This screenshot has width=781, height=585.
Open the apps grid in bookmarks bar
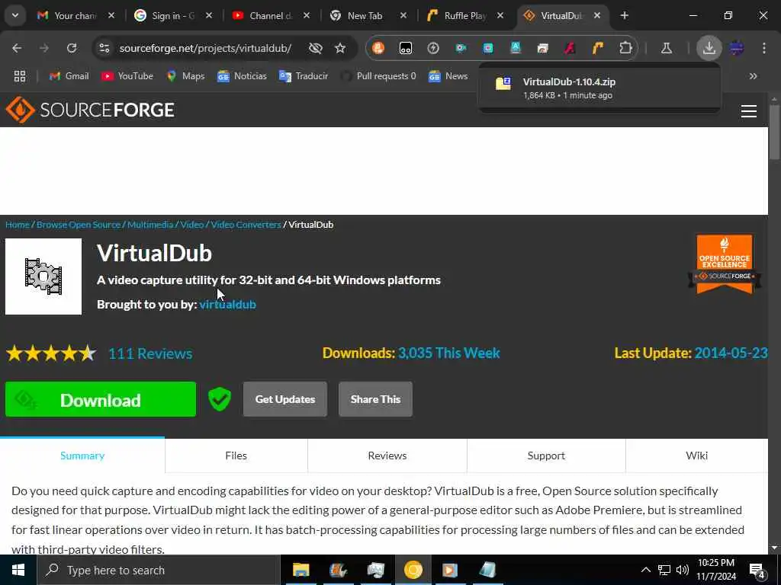19,76
